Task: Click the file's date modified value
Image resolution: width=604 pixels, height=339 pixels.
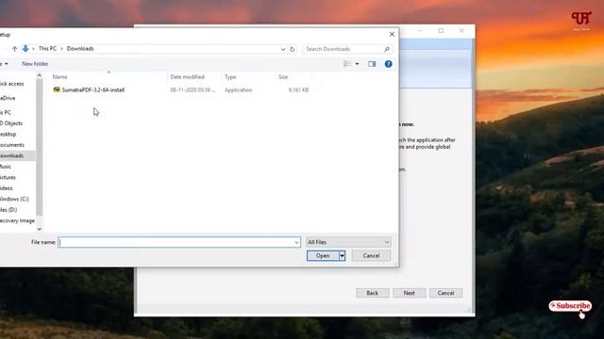Action: (193, 90)
